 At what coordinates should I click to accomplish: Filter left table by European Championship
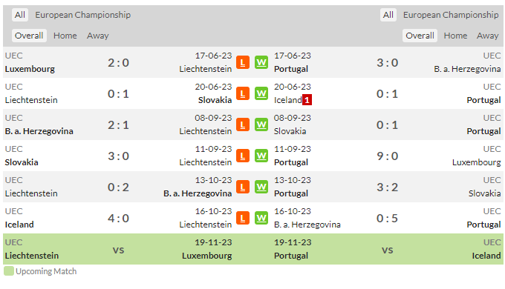click(82, 15)
